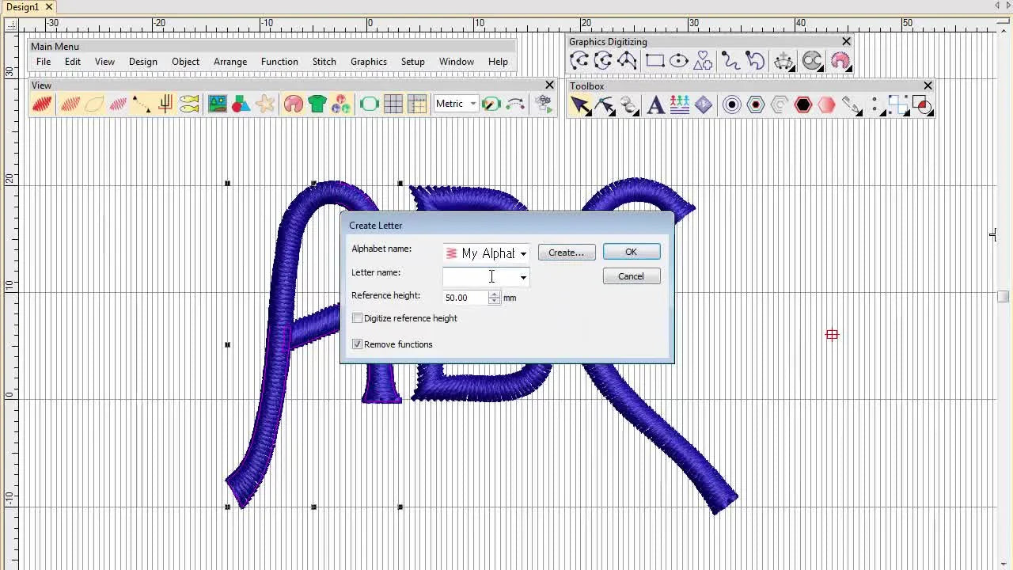Check Digitize reference height option
This screenshot has width=1013, height=570.
click(x=357, y=317)
